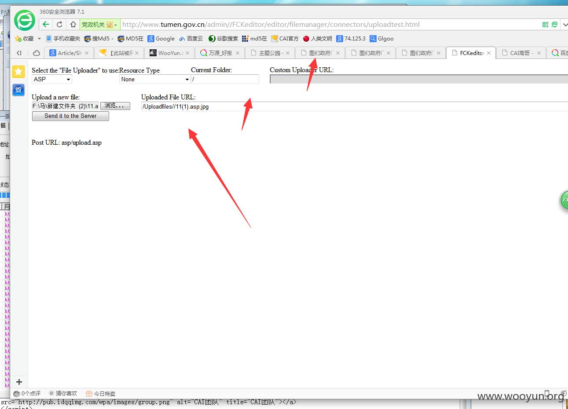Reload the page with the refresh icon
Viewport: 568px width, 409px height.
[x=59, y=25]
